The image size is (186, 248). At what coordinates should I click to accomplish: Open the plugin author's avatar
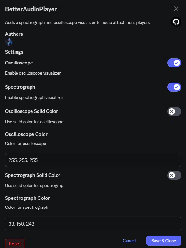(x=9, y=42)
